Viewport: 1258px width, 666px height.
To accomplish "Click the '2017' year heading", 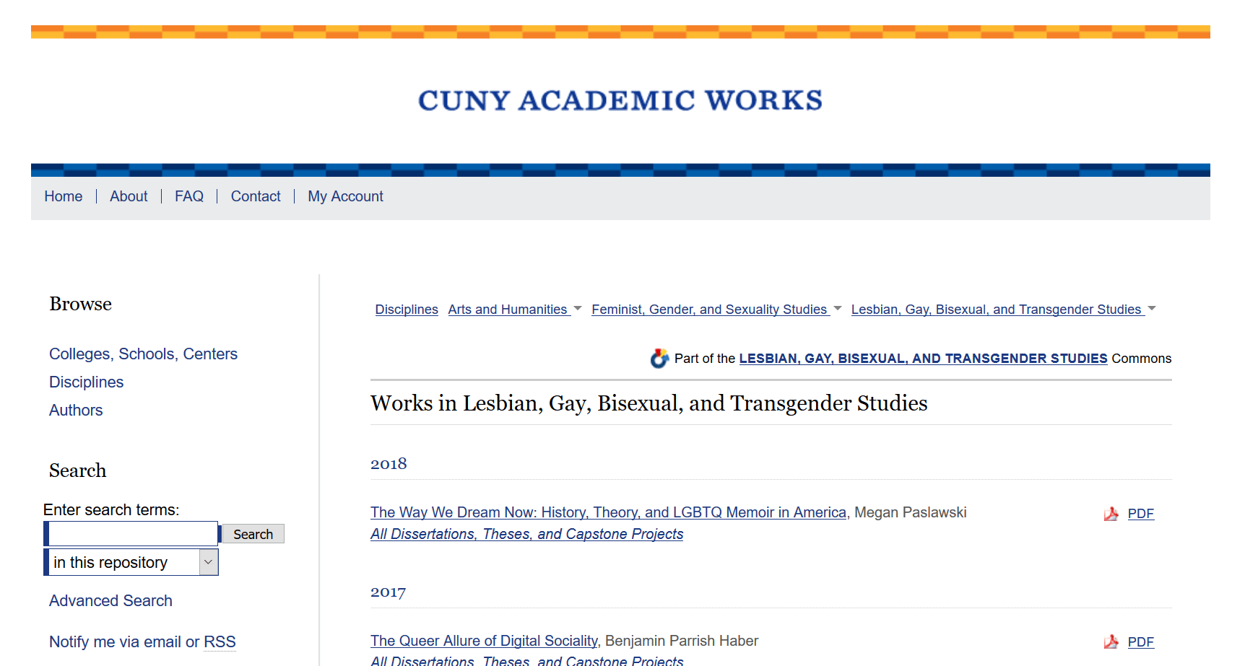I will pyautogui.click(x=389, y=592).
